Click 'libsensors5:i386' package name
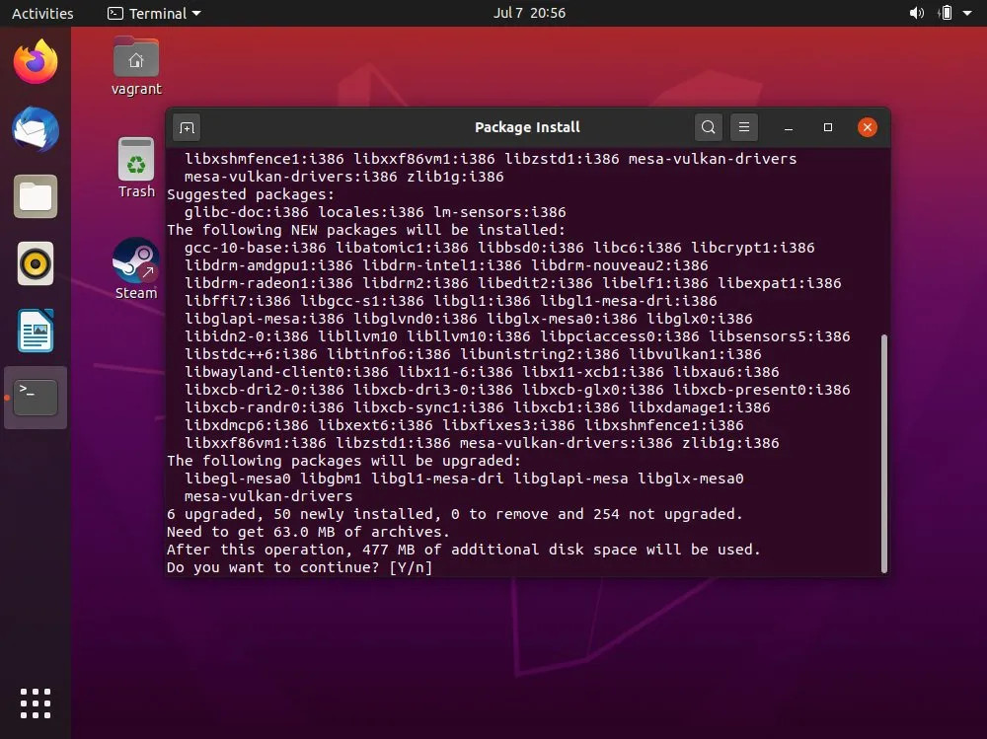Screen dimensions: 987x739 tap(780, 336)
